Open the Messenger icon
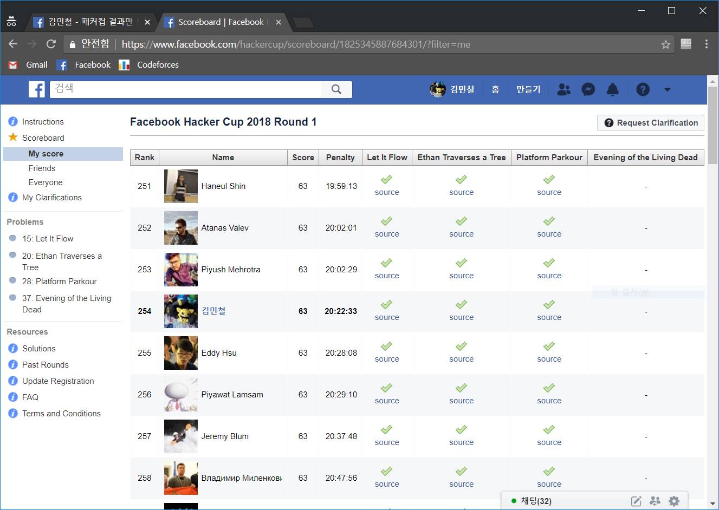This screenshot has height=510, width=719. (x=588, y=89)
